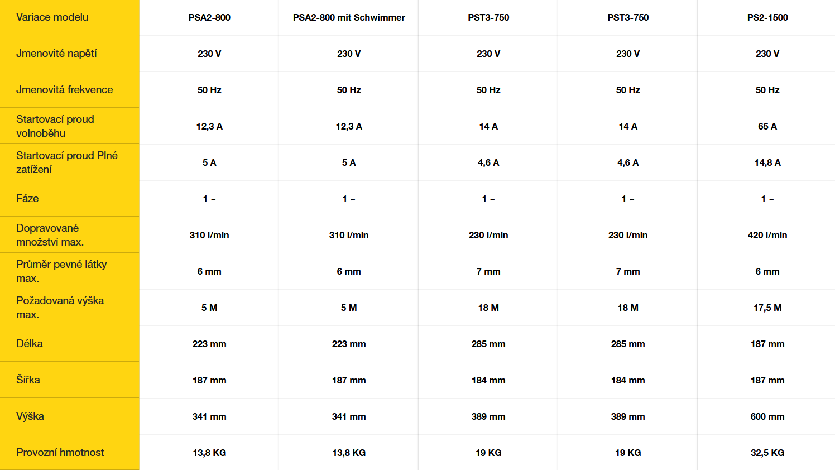835x470 pixels.
Task: Select the Délka row label
Action: pos(30,344)
